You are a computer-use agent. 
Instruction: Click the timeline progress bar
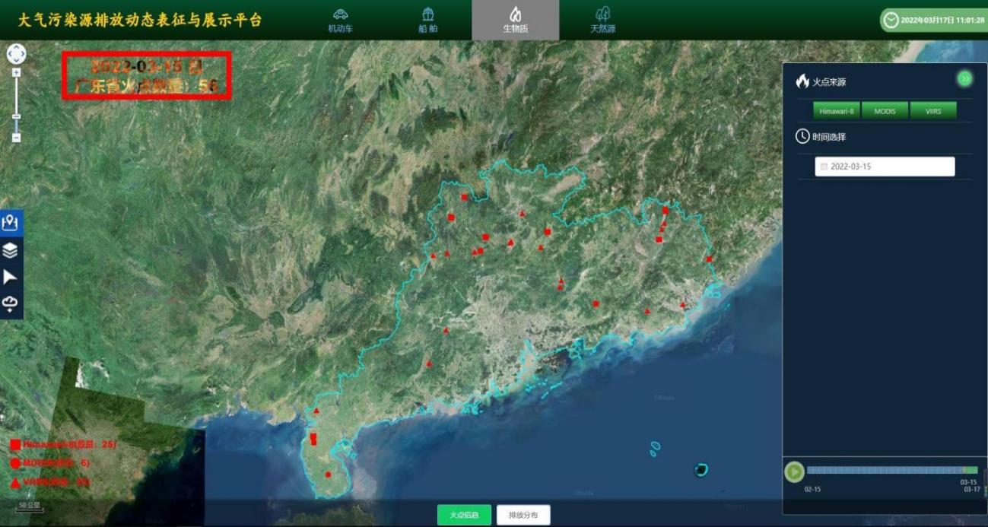point(892,471)
